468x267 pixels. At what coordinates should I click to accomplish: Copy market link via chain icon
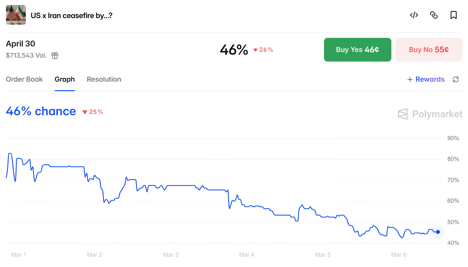click(434, 15)
